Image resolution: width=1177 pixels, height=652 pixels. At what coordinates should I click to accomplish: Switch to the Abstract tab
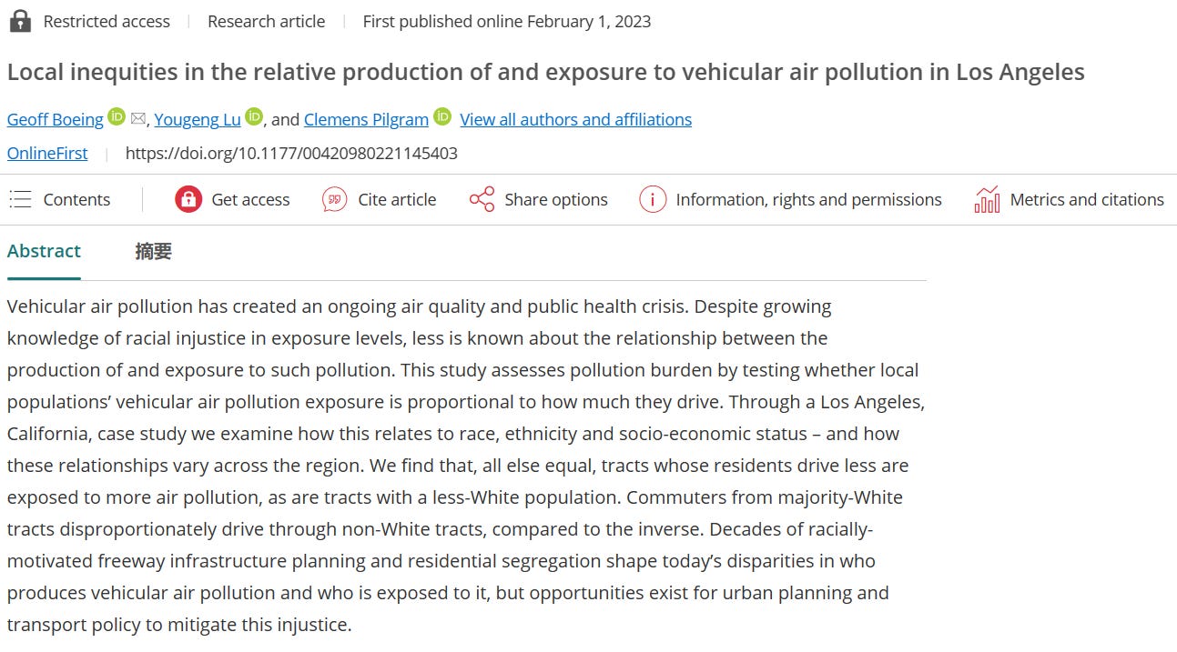click(x=44, y=251)
